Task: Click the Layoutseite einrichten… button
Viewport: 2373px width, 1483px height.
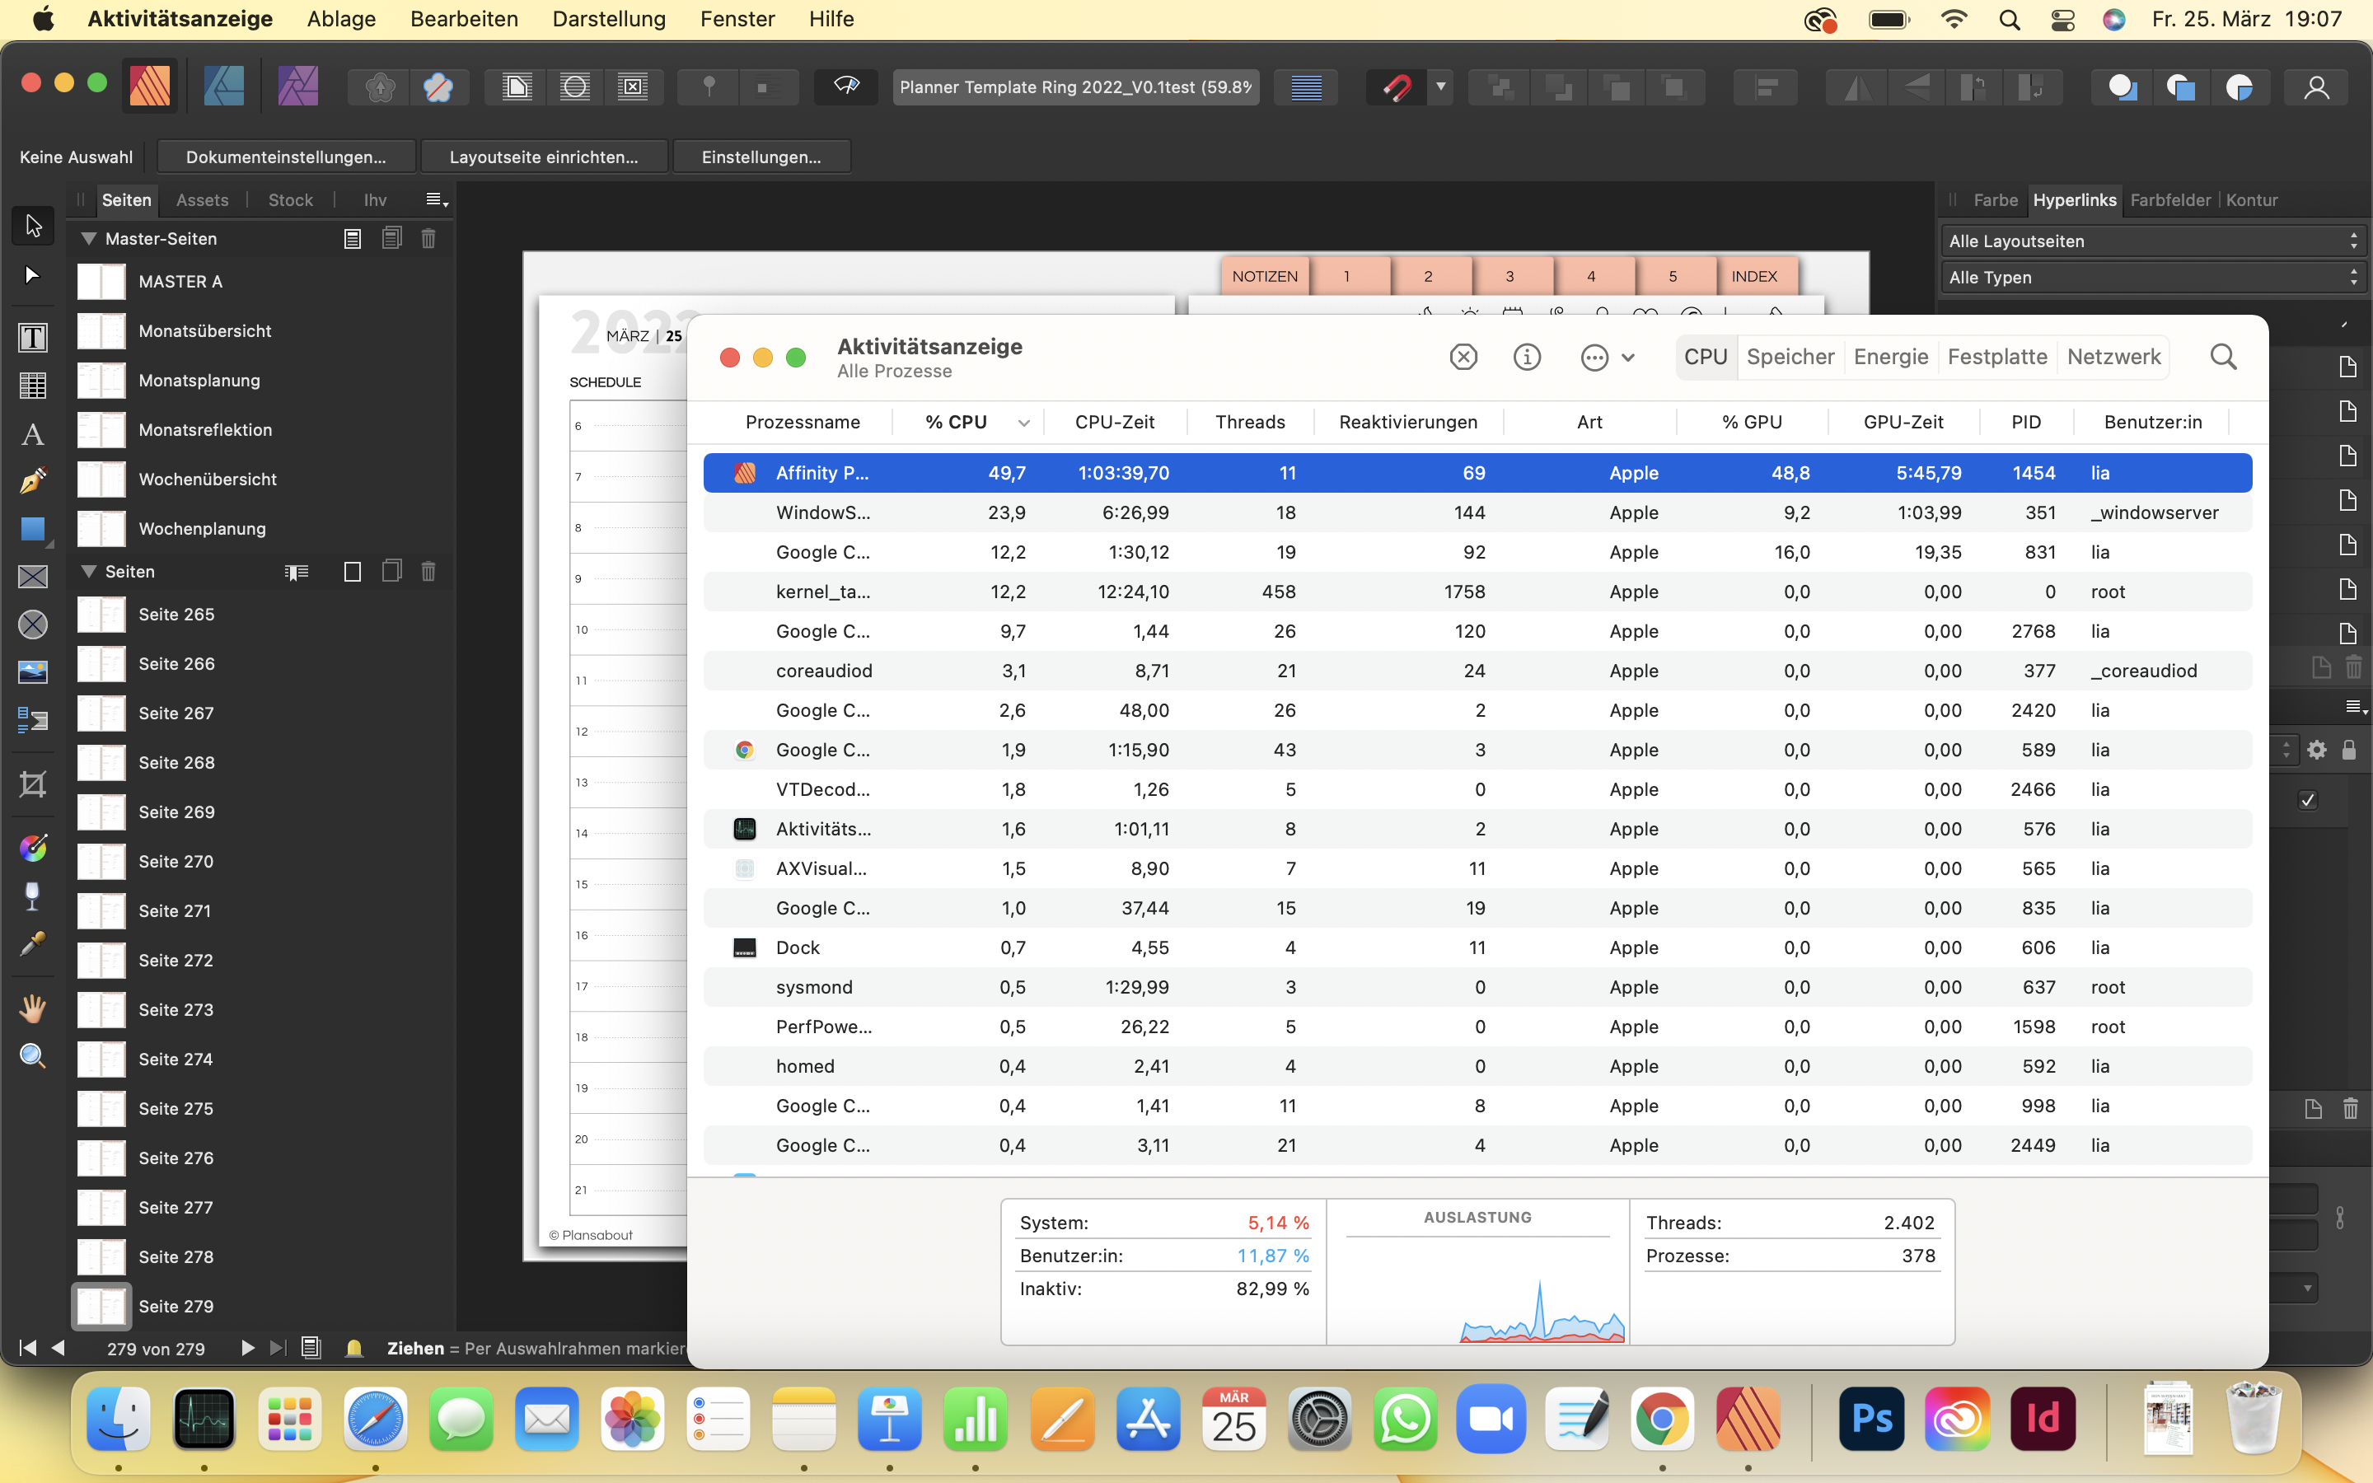Action: [x=543, y=157]
